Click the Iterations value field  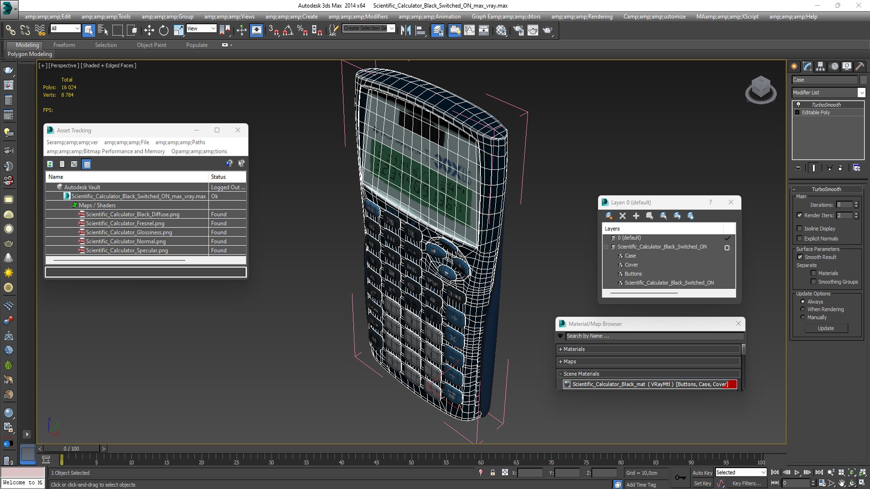pyautogui.click(x=845, y=205)
